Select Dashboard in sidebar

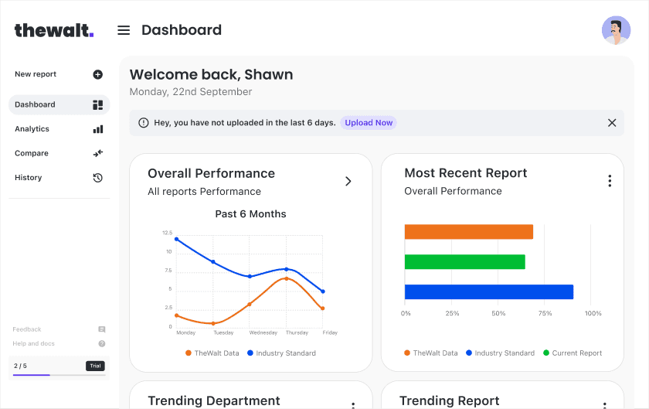pyautogui.click(x=59, y=104)
